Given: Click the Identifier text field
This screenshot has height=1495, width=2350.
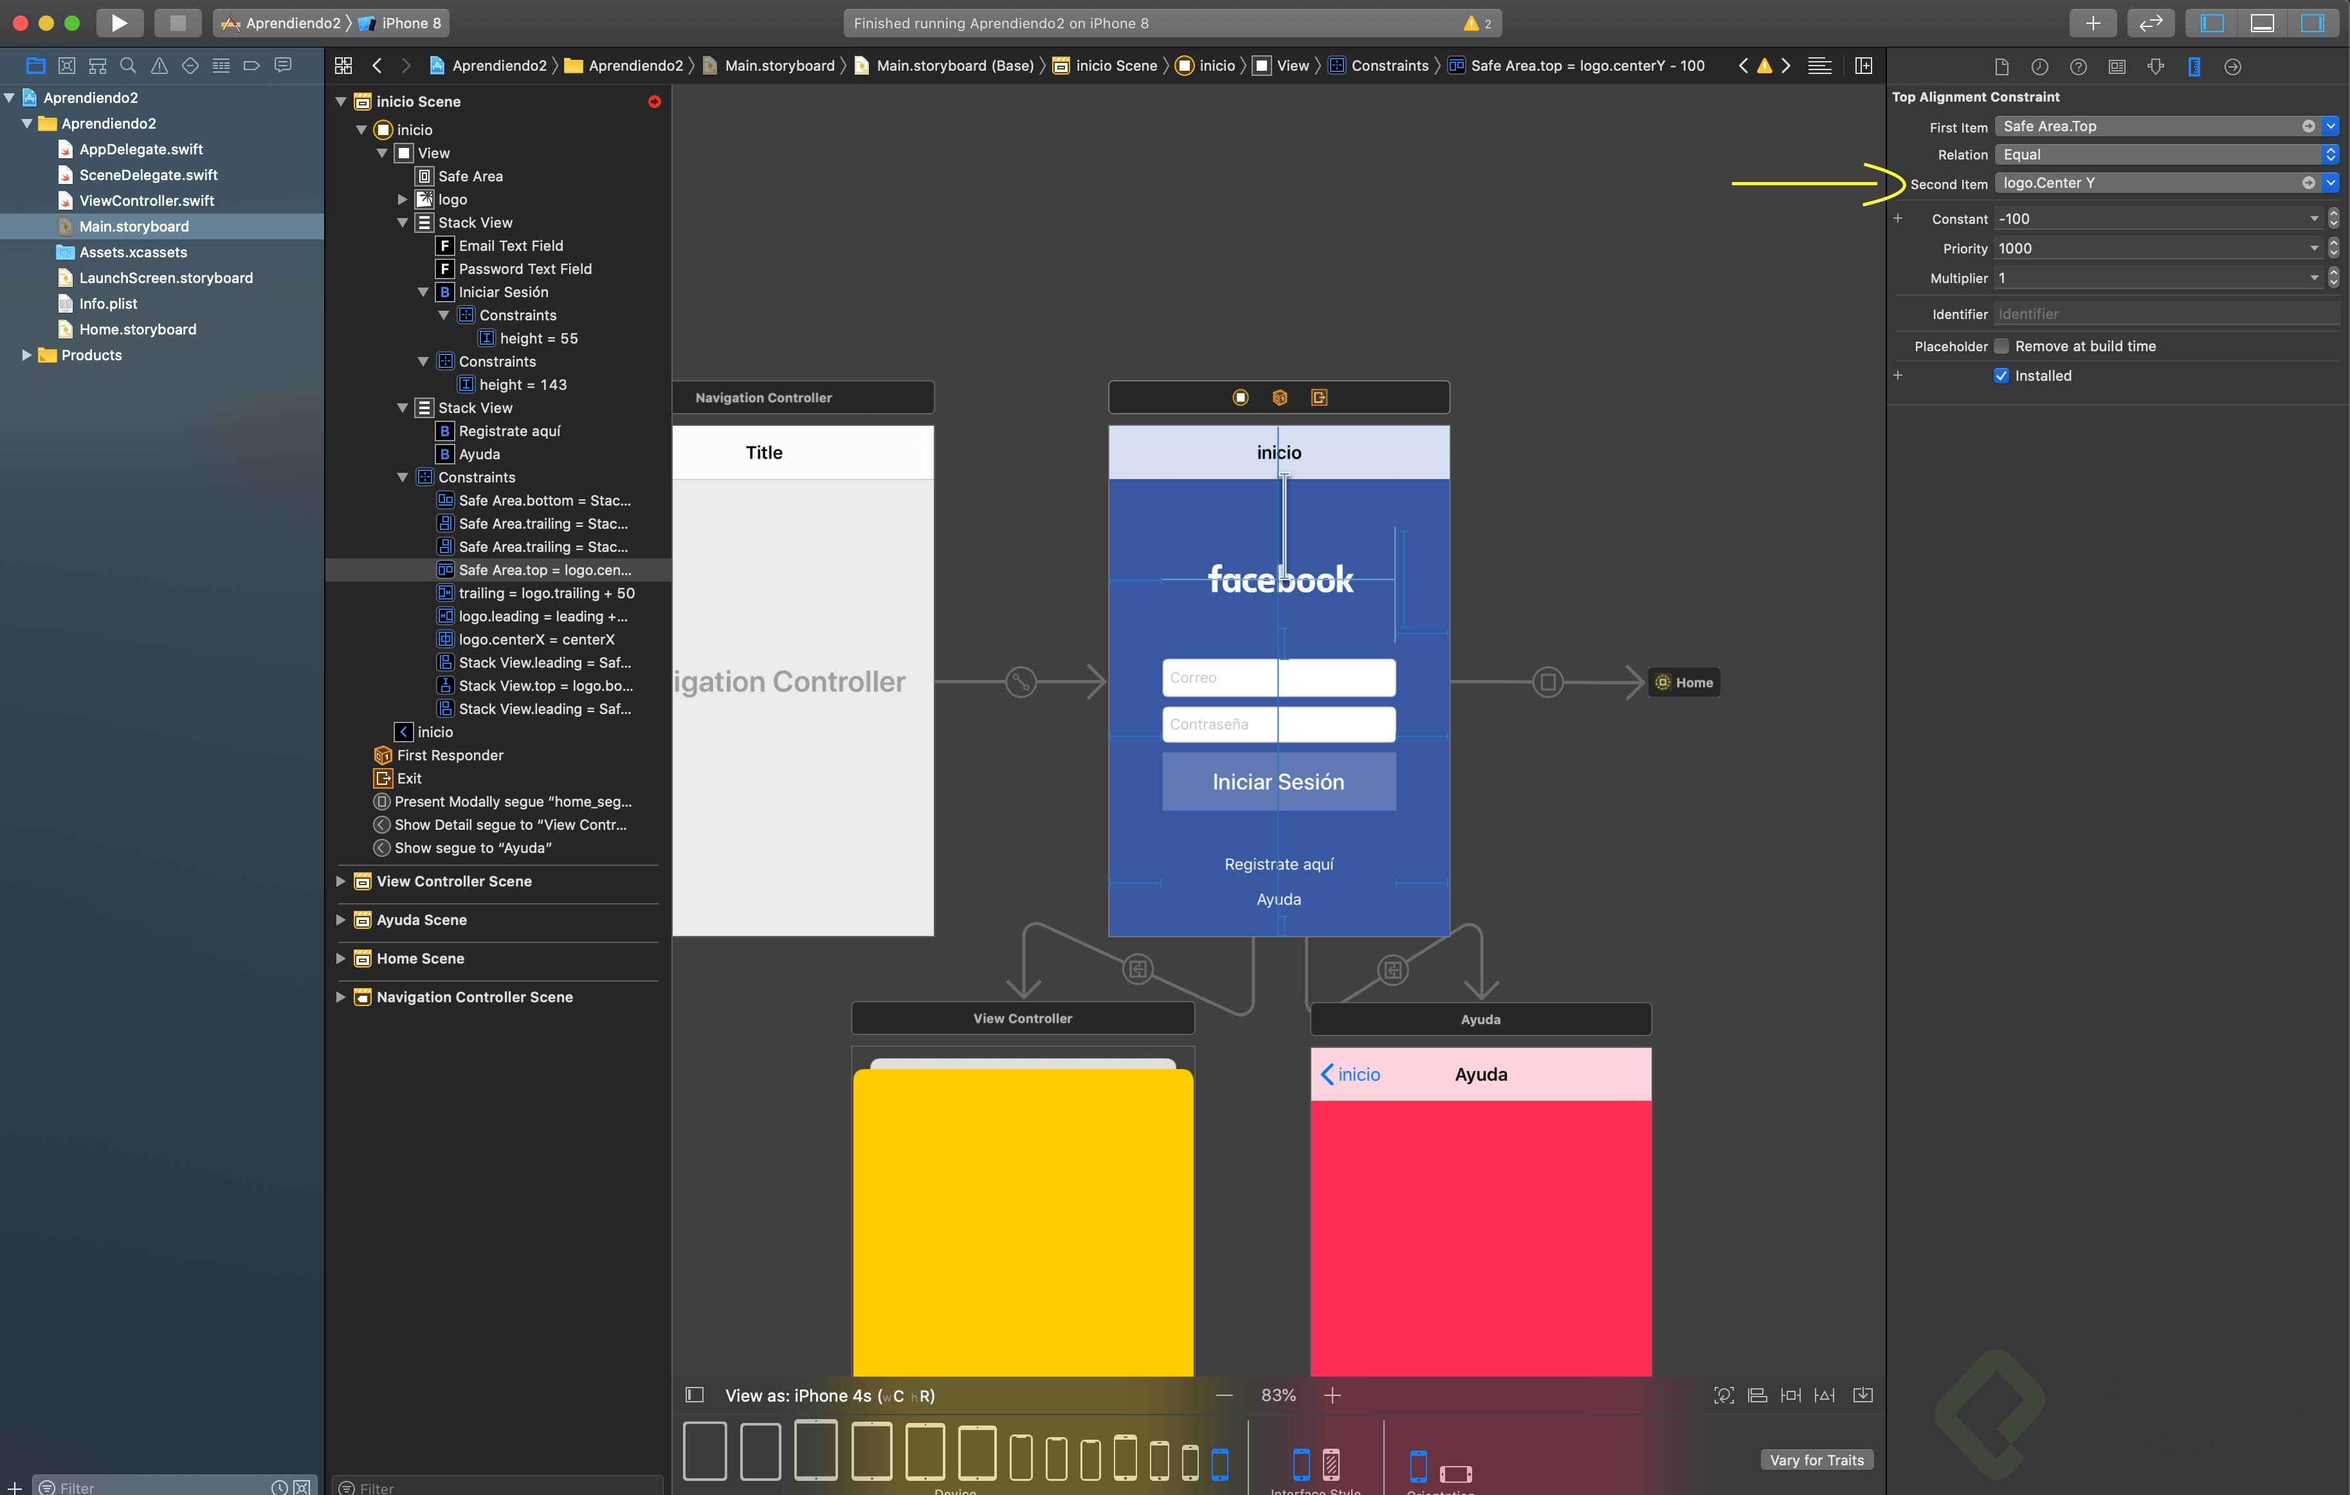Looking at the screenshot, I should (x=2165, y=314).
